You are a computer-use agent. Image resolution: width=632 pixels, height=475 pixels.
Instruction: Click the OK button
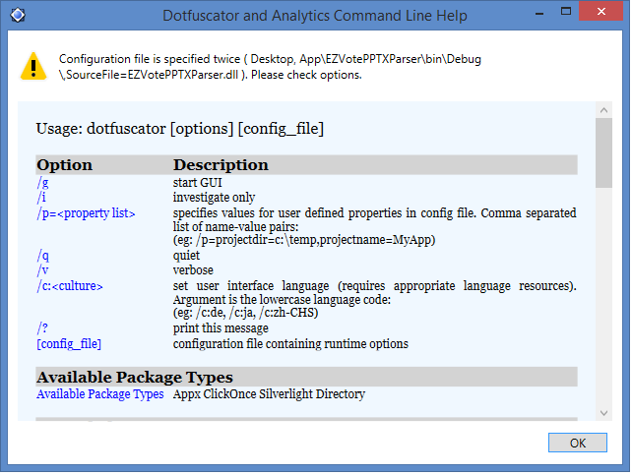point(577,443)
